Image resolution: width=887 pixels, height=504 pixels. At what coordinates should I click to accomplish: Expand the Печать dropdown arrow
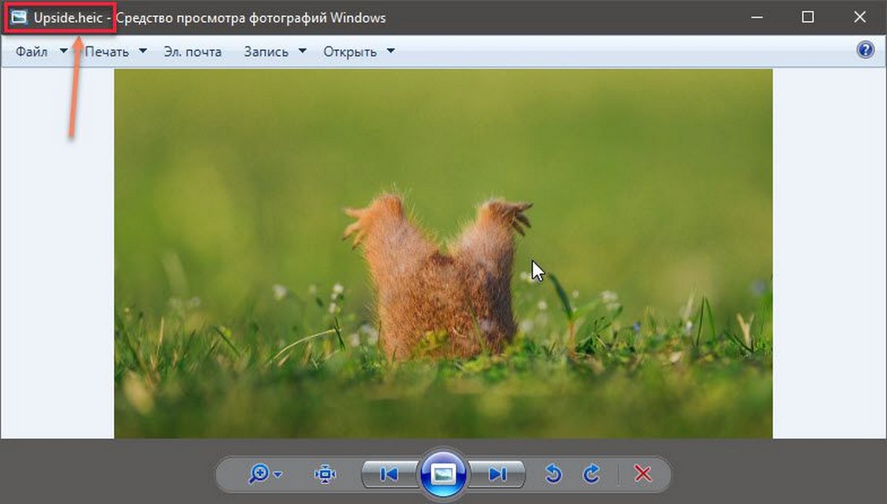(x=143, y=52)
